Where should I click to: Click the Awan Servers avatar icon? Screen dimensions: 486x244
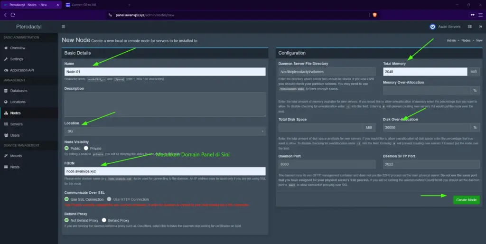click(432, 27)
